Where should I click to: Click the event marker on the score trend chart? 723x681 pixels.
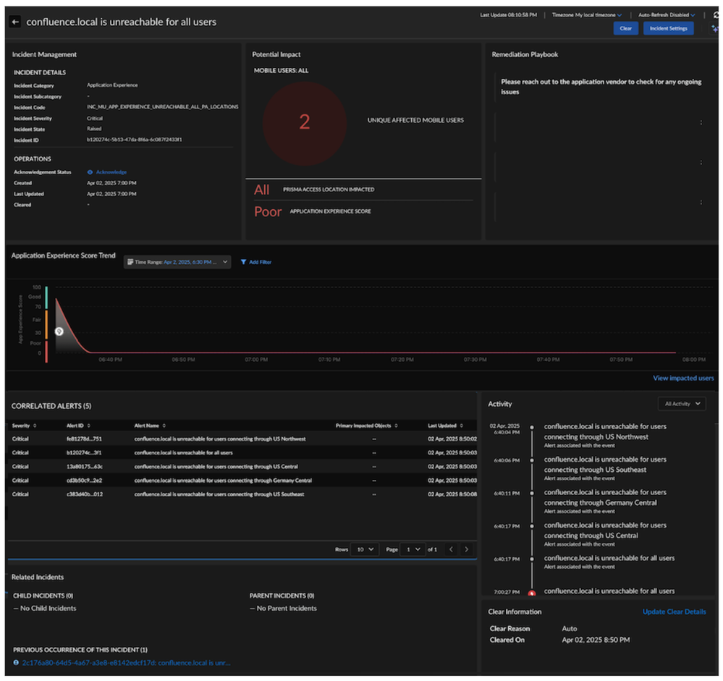(x=59, y=331)
